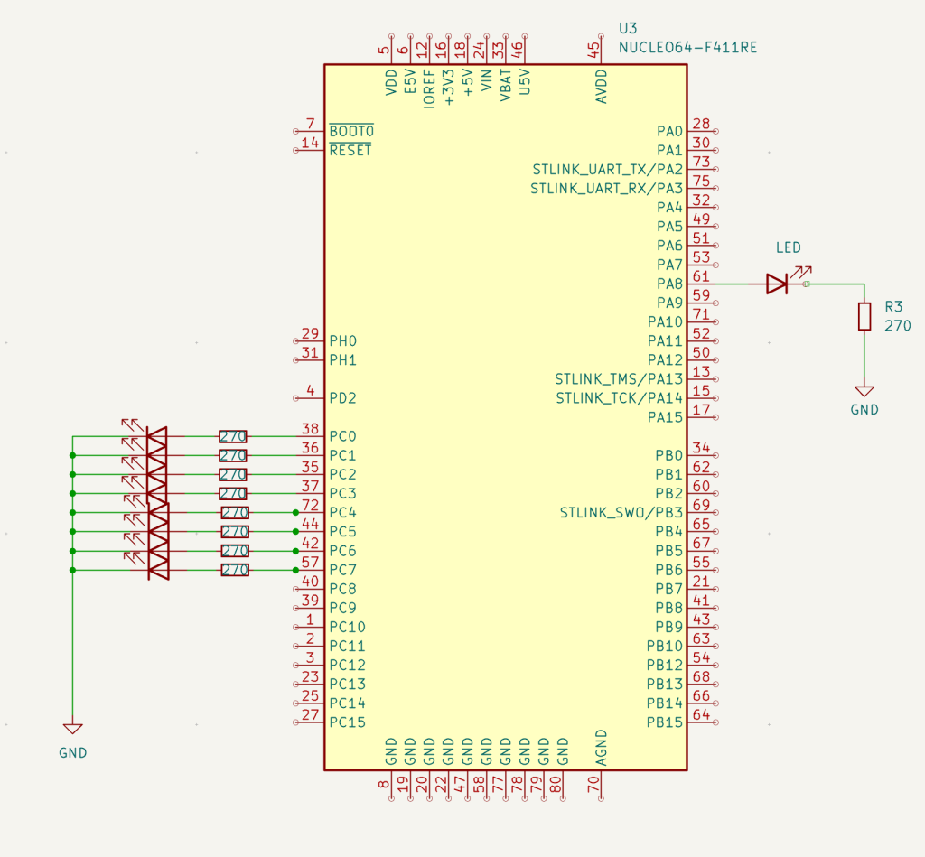Screen dimensions: 925x857
Task: Click pin number '14' beside RESET
Action: point(311,142)
